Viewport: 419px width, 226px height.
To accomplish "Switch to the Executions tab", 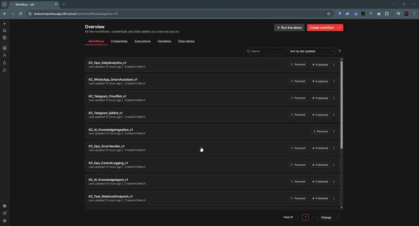I will (x=142, y=41).
